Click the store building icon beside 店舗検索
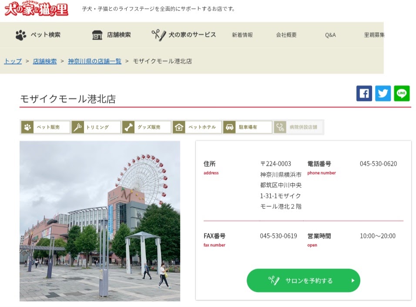 [x=97, y=35]
